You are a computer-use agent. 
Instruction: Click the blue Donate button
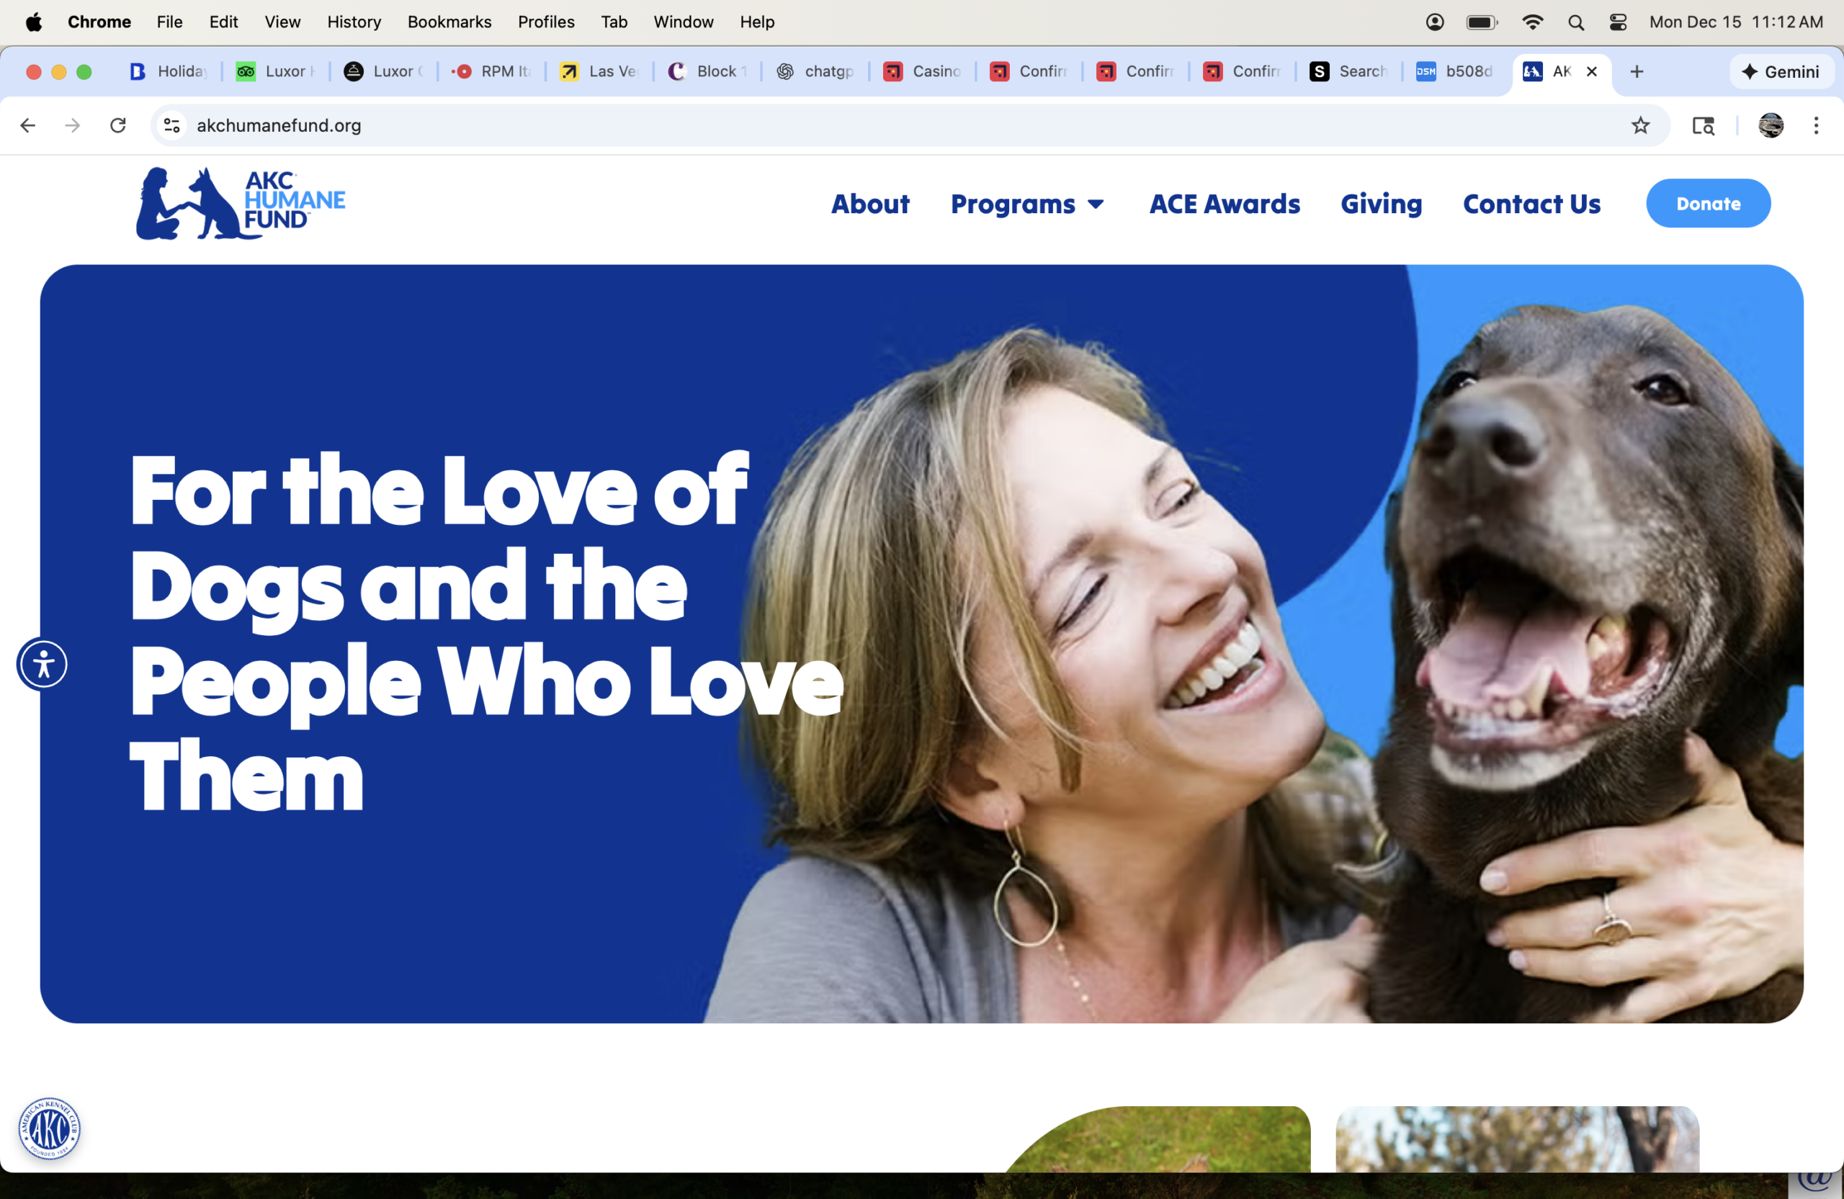click(1709, 204)
